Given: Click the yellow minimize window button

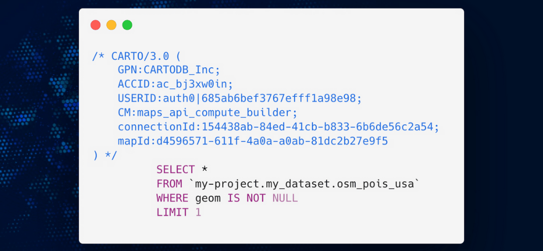Looking at the screenshot, I should pos(112,25).
